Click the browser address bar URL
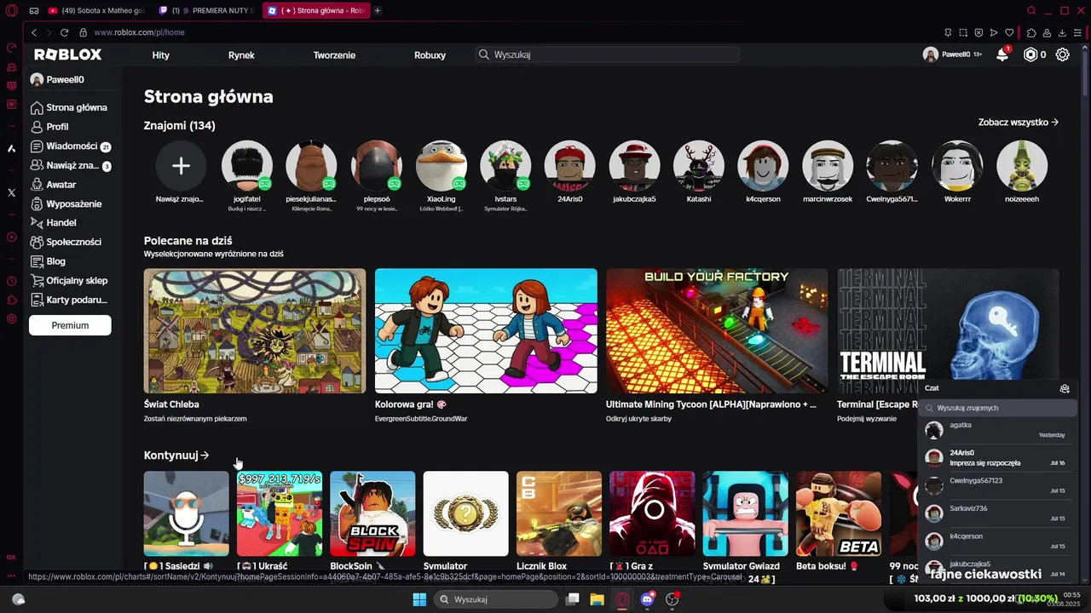This screenshot has height=613, width=1091. 139,32
